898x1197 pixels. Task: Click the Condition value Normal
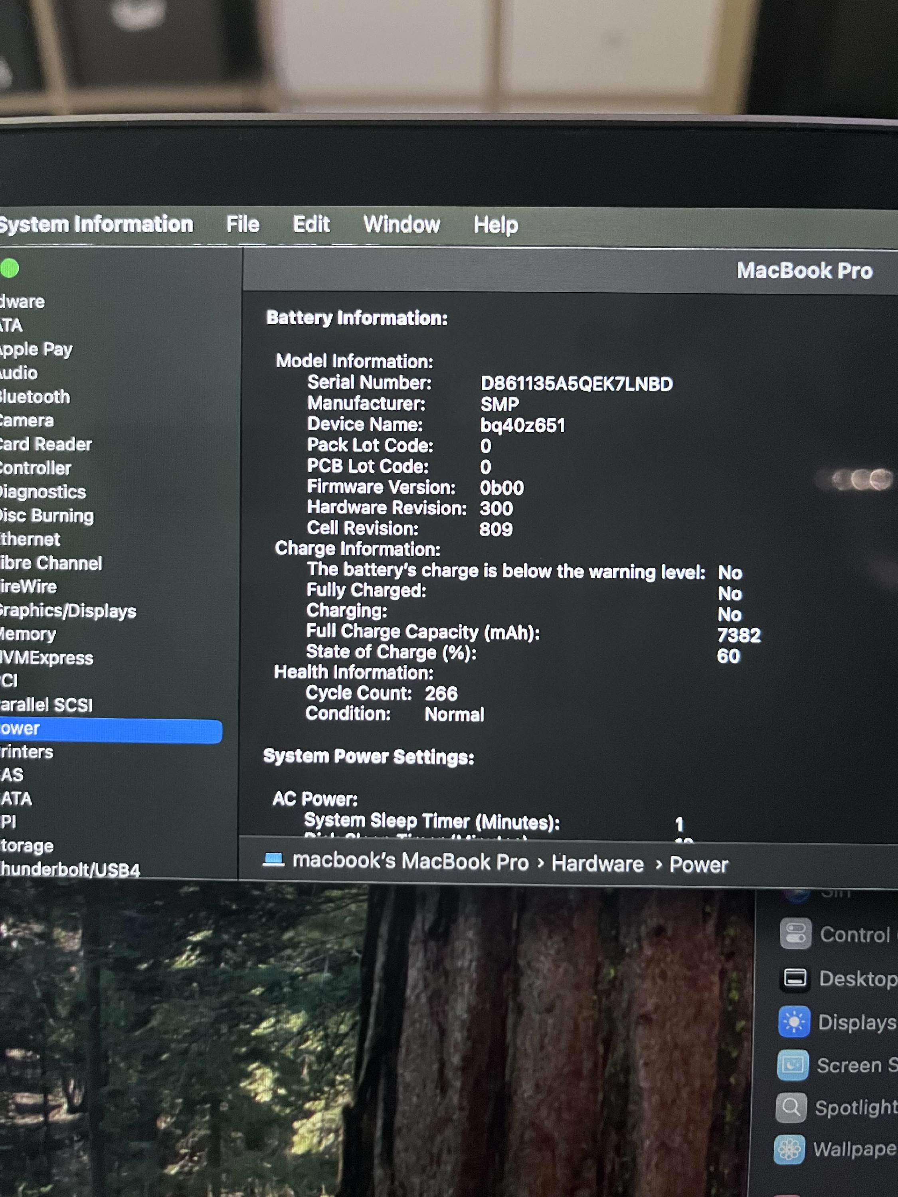pyautogui.click(x=454, y=715)
